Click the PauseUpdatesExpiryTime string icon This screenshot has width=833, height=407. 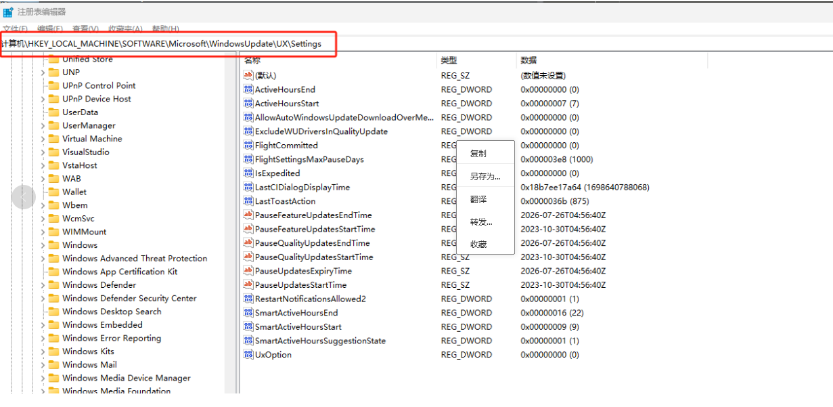pos(248,271)
